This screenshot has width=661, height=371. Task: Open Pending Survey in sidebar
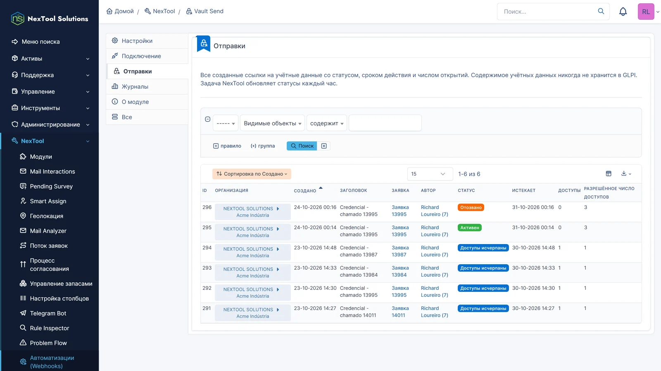pyautogui.click(x=51, y=186)
